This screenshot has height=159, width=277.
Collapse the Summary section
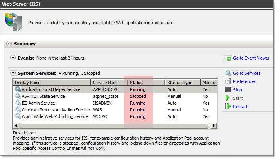[9, 43]
